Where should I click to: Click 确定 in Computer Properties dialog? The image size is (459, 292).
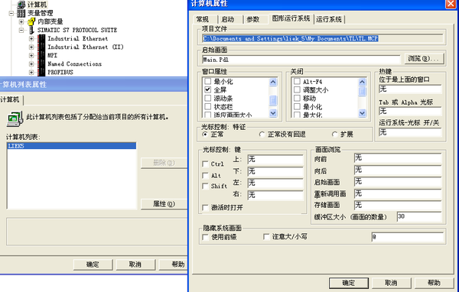[x=348, y=283]
